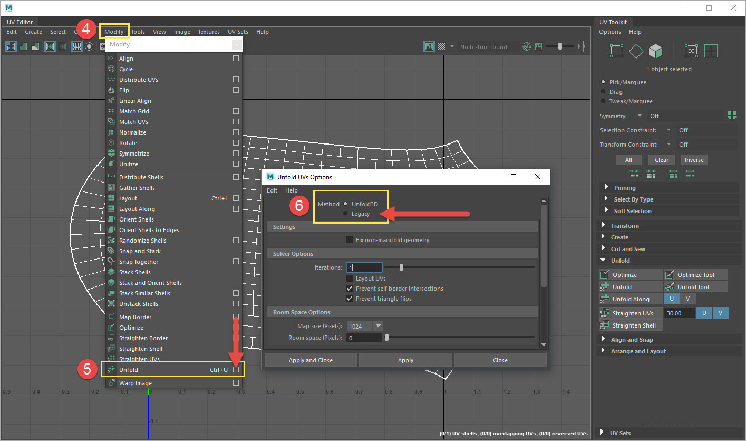Toggle the grid display icon in UV Editor toolbar
The width and height of the screenshot is (746, 441).
[x=77, y=46]
